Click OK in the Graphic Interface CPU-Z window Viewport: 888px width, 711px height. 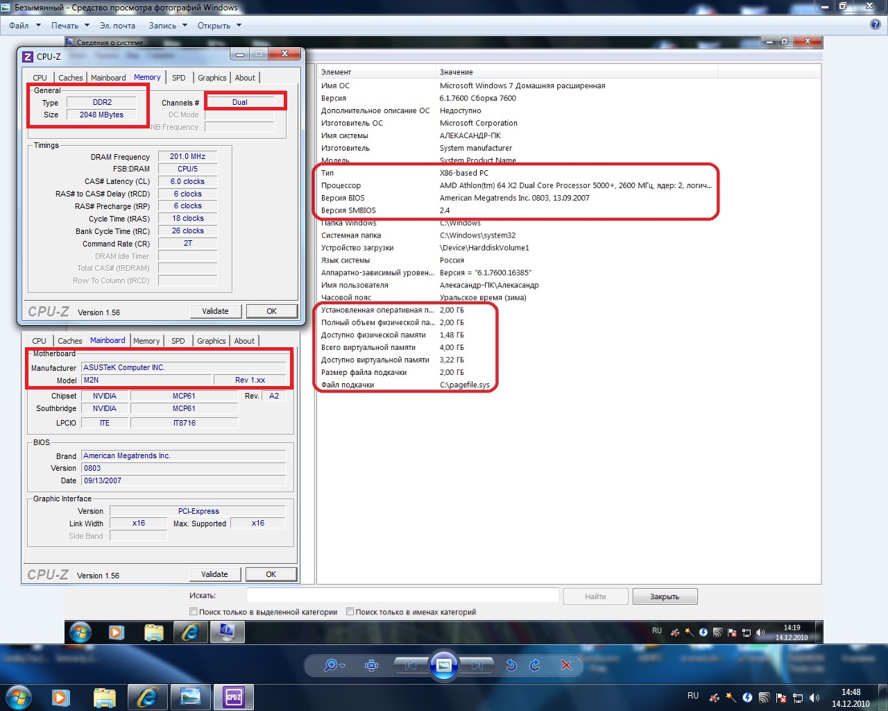(271, 574)
